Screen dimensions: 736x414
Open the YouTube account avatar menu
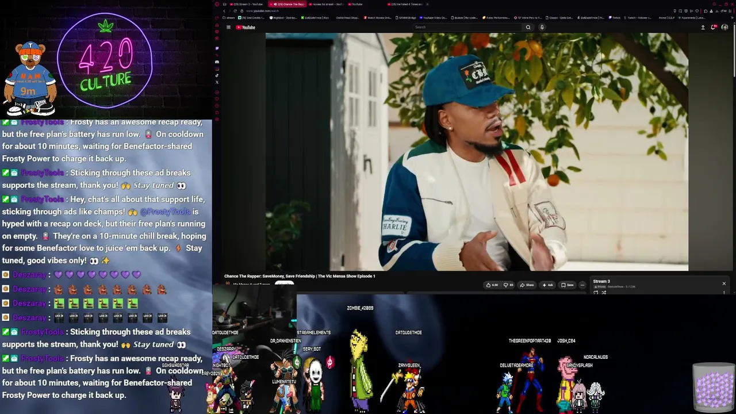tap(724, 27)
